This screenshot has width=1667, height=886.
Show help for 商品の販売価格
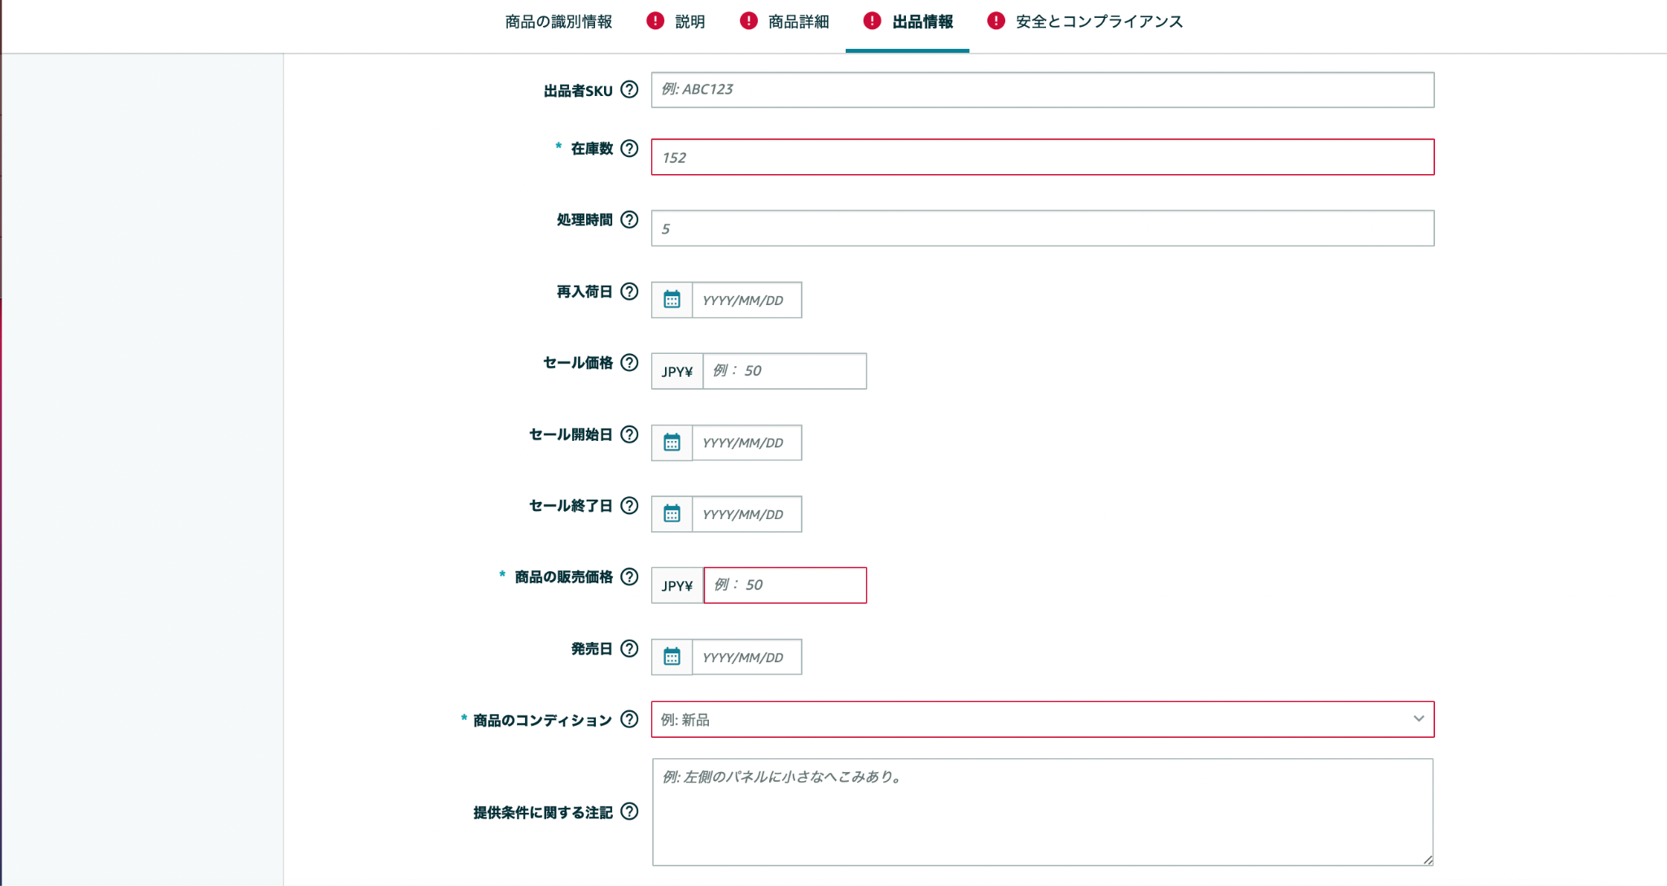point(629,577)
